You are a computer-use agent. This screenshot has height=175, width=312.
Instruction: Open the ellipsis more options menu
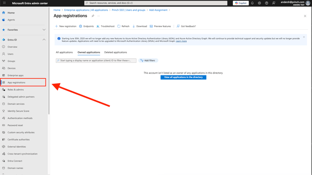(99, 16)
